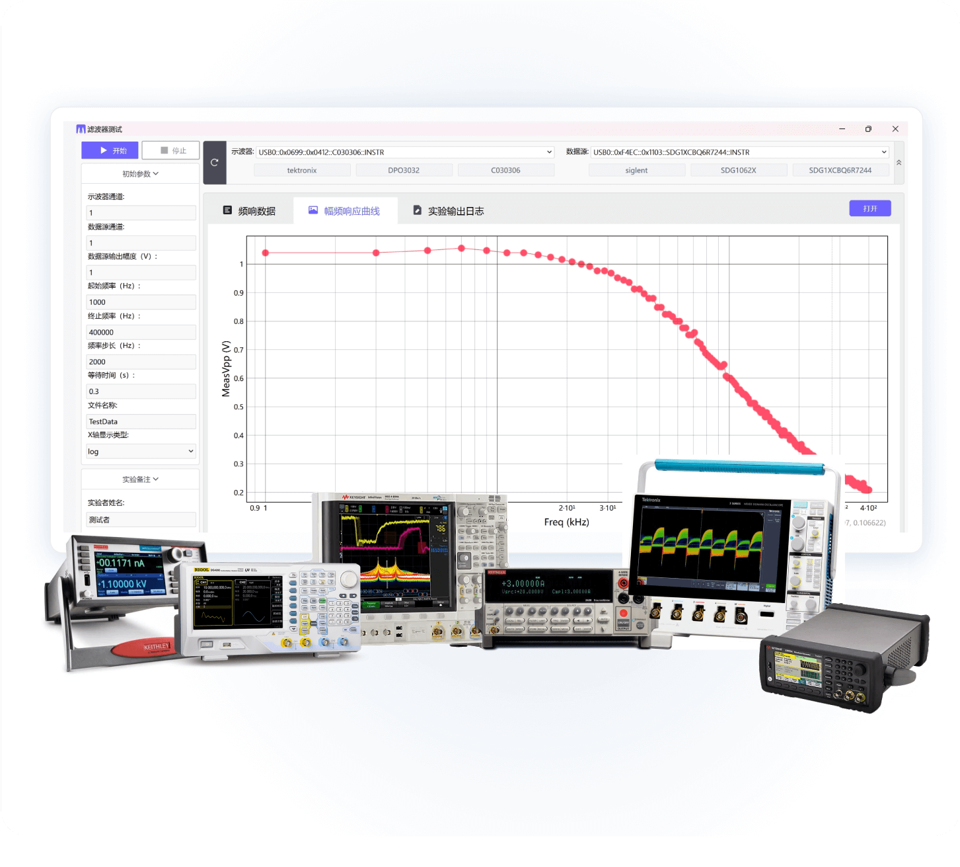The width and height of the screenshot is (960, 867).
Task: Click the 数据源输出幅度 input field
Action: pyautogui.click(x=141, y=272)
